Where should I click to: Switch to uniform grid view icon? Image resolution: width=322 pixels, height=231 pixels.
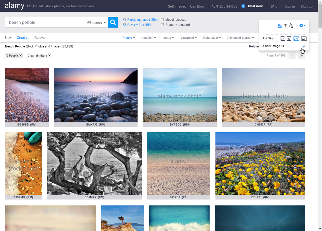click(285, 26)
